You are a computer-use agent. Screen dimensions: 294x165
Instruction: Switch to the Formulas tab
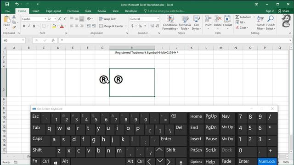73,11
